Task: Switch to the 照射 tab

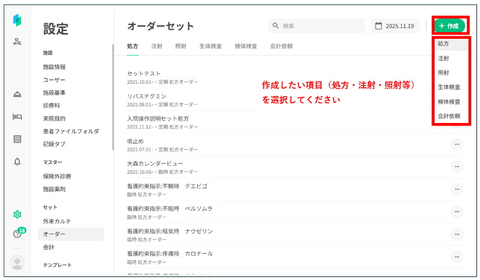Action: 181,46
